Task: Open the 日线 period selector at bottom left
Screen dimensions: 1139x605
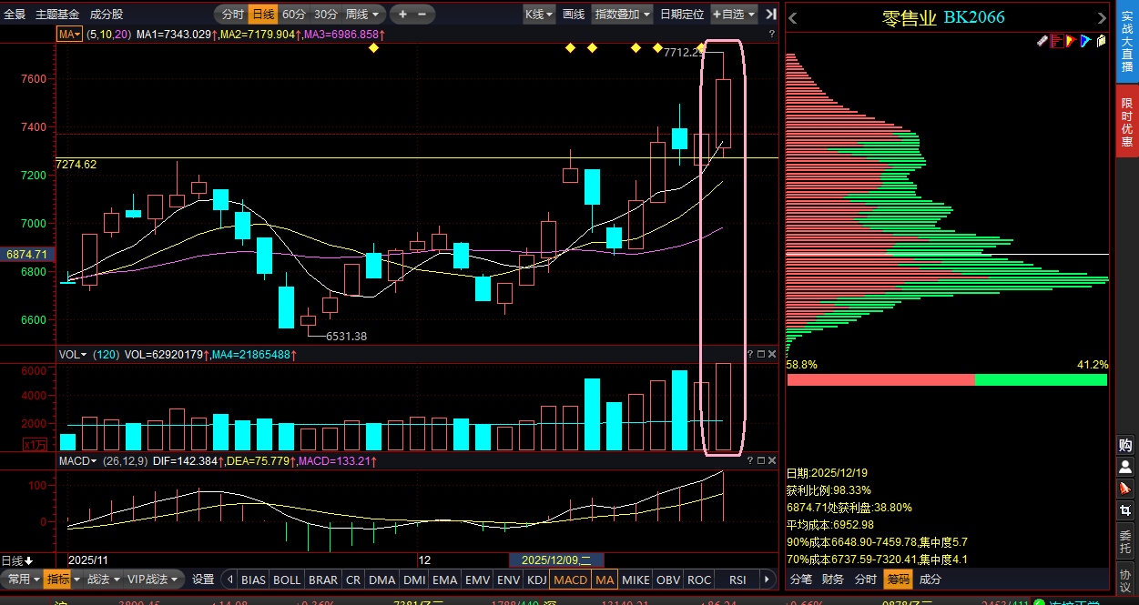Action: coord(17,560)
